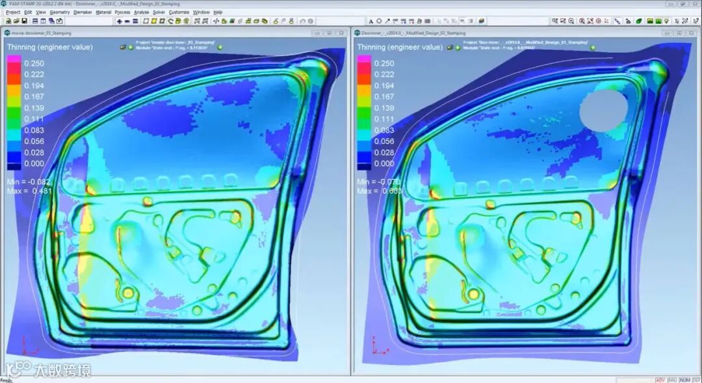702x383 pixels.
Task: Select the text annotation 'A' tool
Action: pyautogui.click(x=371, y=21)
